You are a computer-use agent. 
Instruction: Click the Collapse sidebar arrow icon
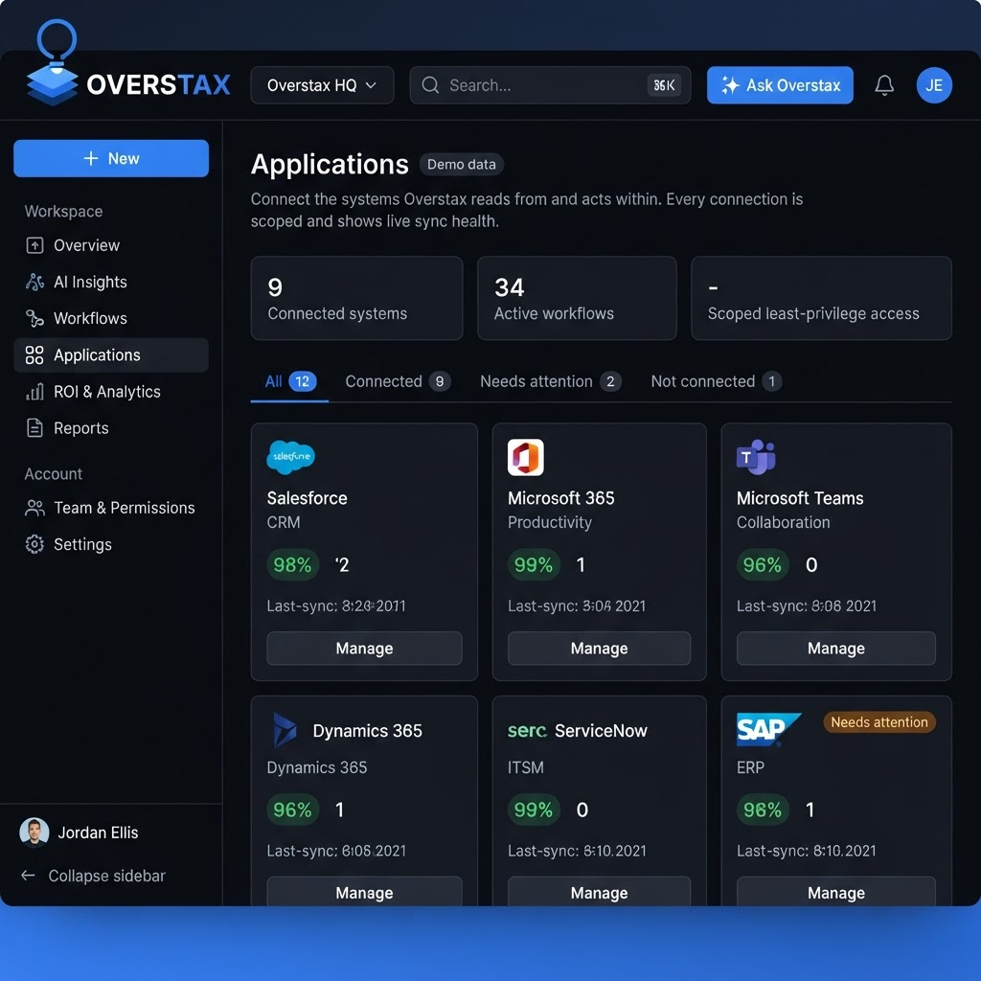28,876
